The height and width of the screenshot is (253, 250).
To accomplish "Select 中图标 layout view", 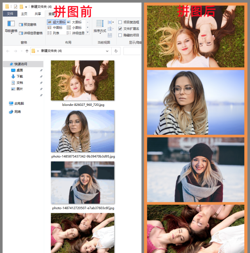I will tap(55, 28).
